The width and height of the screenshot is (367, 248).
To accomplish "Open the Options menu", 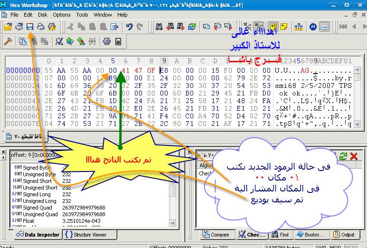I will point(62,15).
